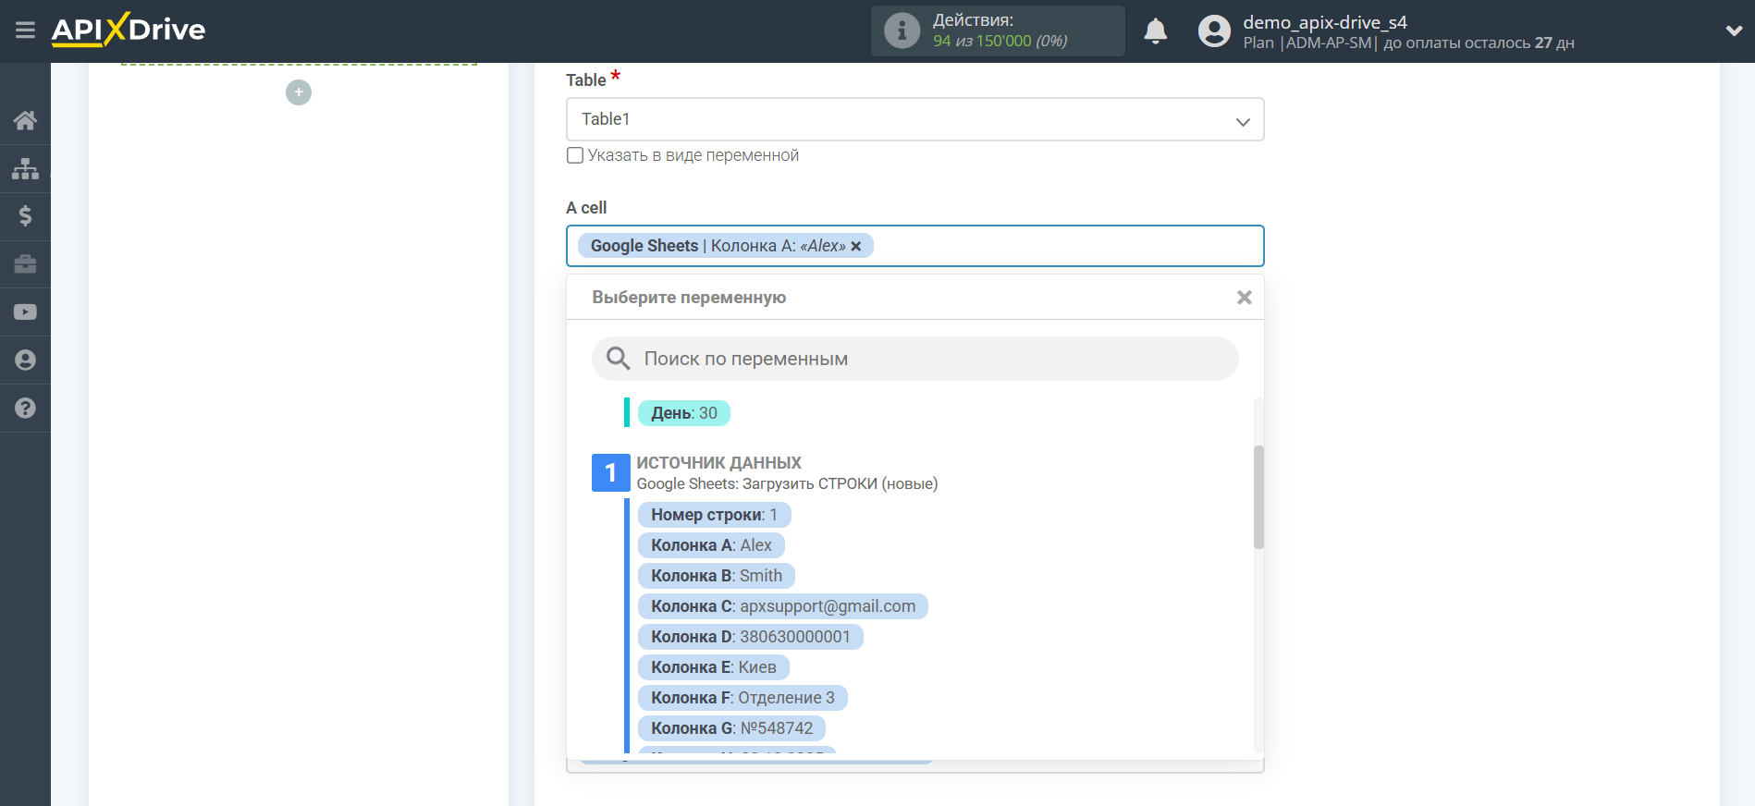Expand the account menu chevron
Image resolution: width=1755 pixels, height=806 pixels.
pos(1733,31)
